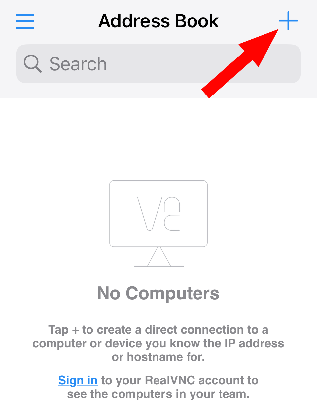Focus the Search input field
The image size is (317, 418).
158,64
